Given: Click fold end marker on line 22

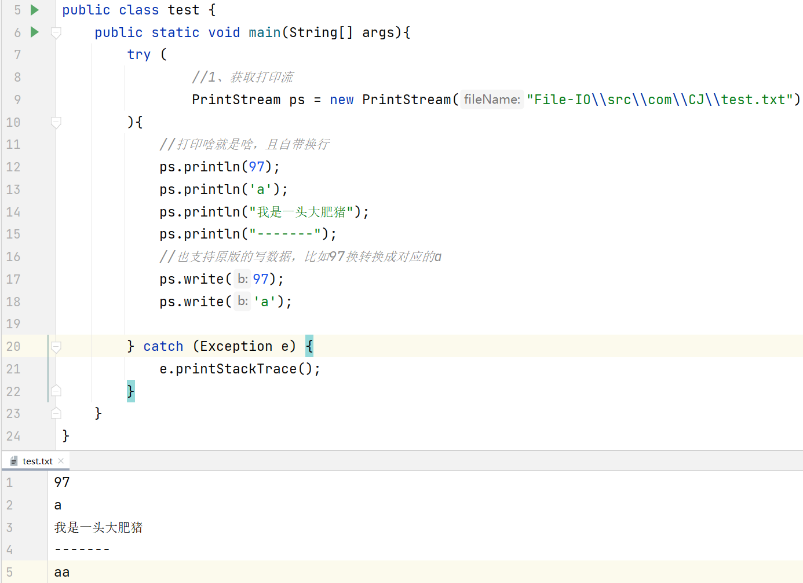Looking at the screenshot, I should point(56,391).
